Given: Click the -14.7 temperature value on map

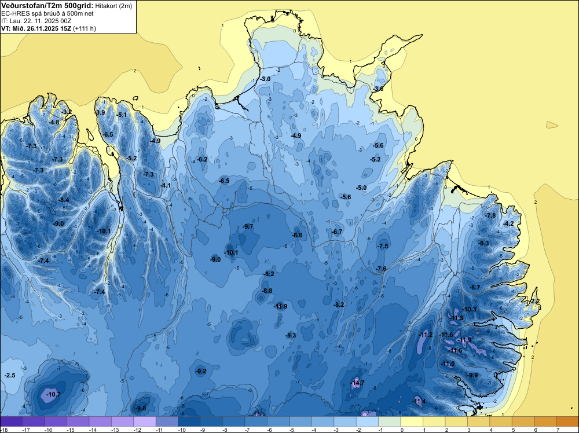Looking at the screenshot, I should (357, 383).
